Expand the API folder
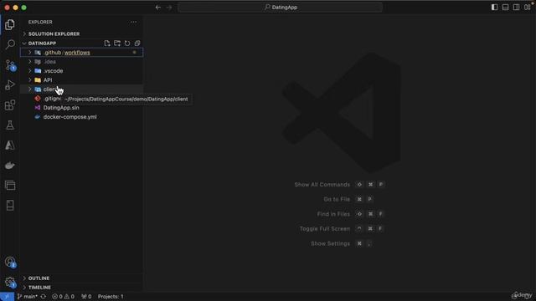 tap(82, 80)
